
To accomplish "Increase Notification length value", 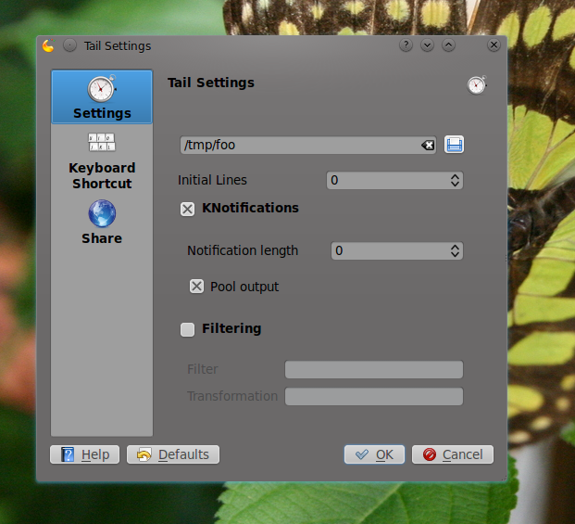I will tap(455, 247).
